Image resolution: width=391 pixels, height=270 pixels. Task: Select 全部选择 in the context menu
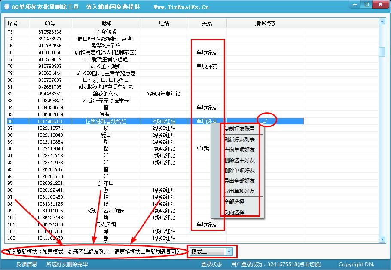point(235,202)
